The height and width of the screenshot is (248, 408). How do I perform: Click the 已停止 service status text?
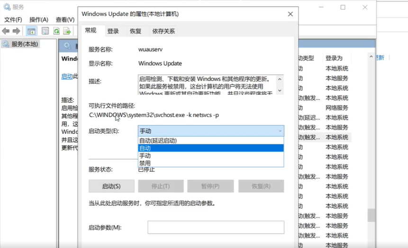146,170
